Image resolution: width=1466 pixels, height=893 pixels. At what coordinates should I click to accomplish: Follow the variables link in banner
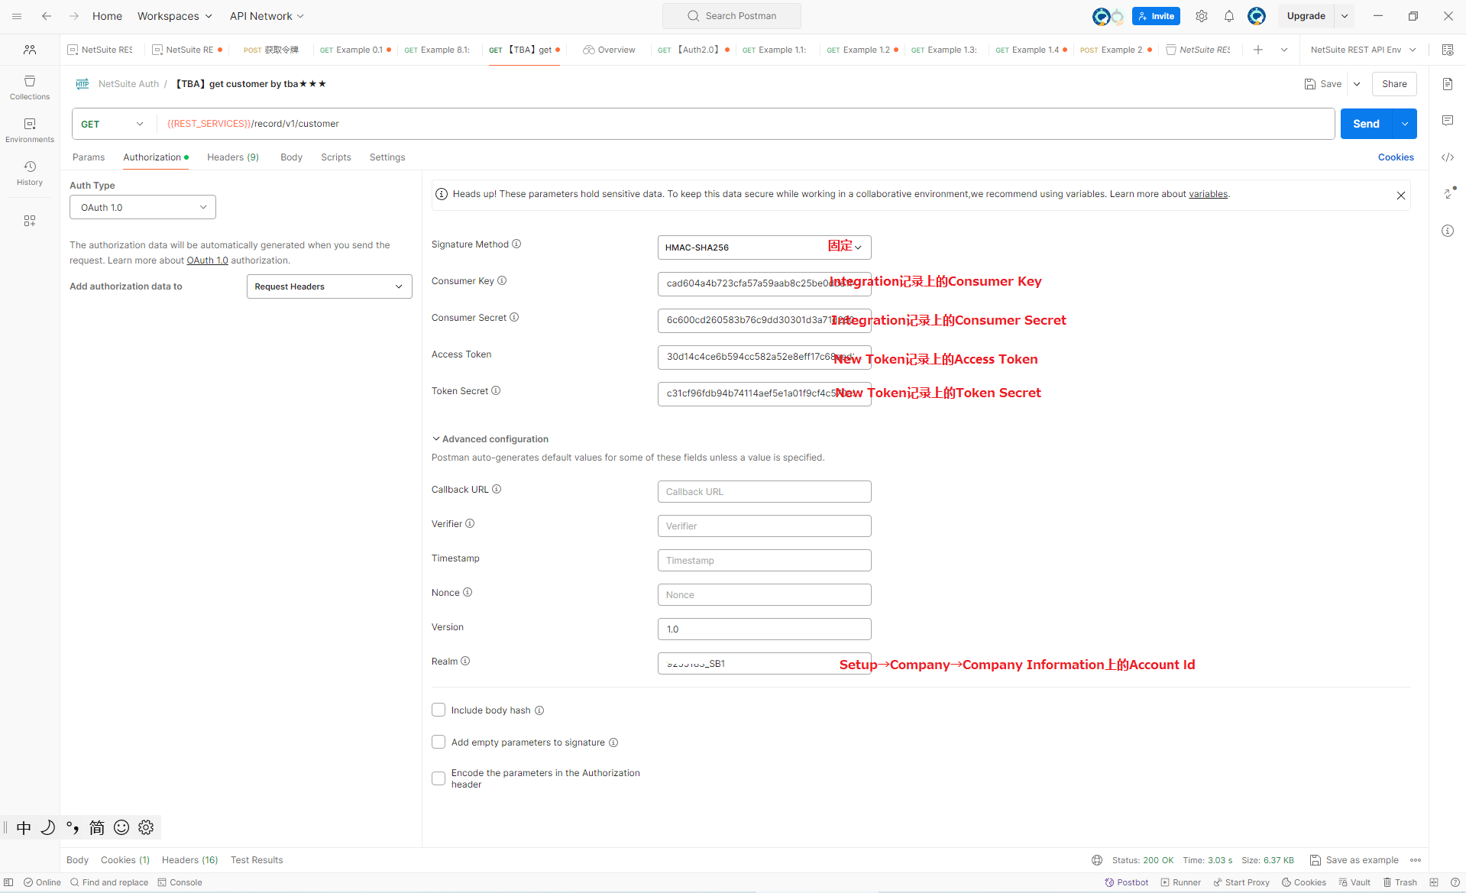[1208, 194]
